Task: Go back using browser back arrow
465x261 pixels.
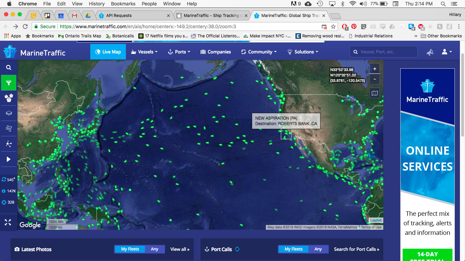Action: (x=6, y=27)
